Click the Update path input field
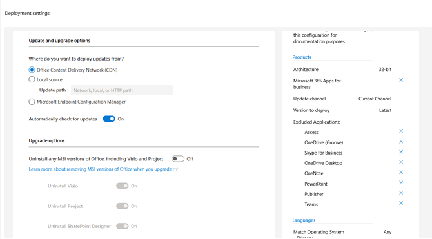This screenshot has width=432, height=239. (x=122, y=90)
